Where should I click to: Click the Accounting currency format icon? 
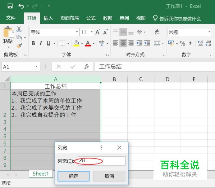pos(171,43)
